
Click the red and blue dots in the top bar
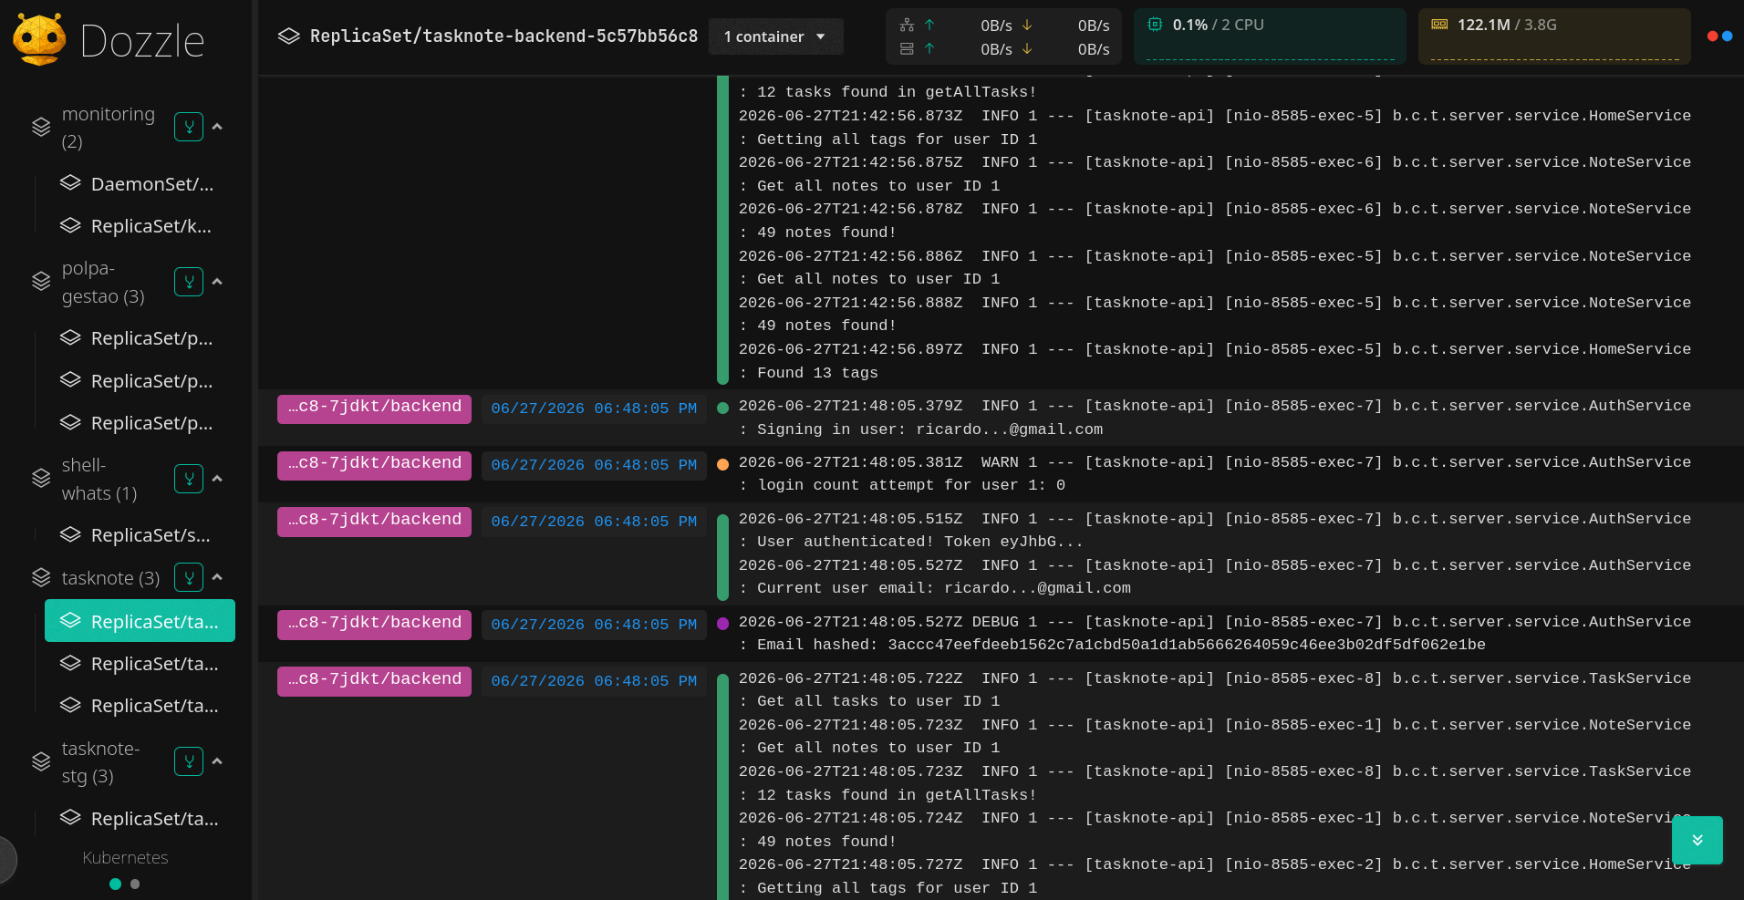pyautogui.click(x=1719, y=36)
